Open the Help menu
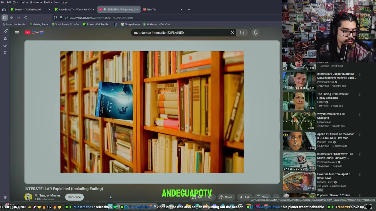 (x=64, y=2)
